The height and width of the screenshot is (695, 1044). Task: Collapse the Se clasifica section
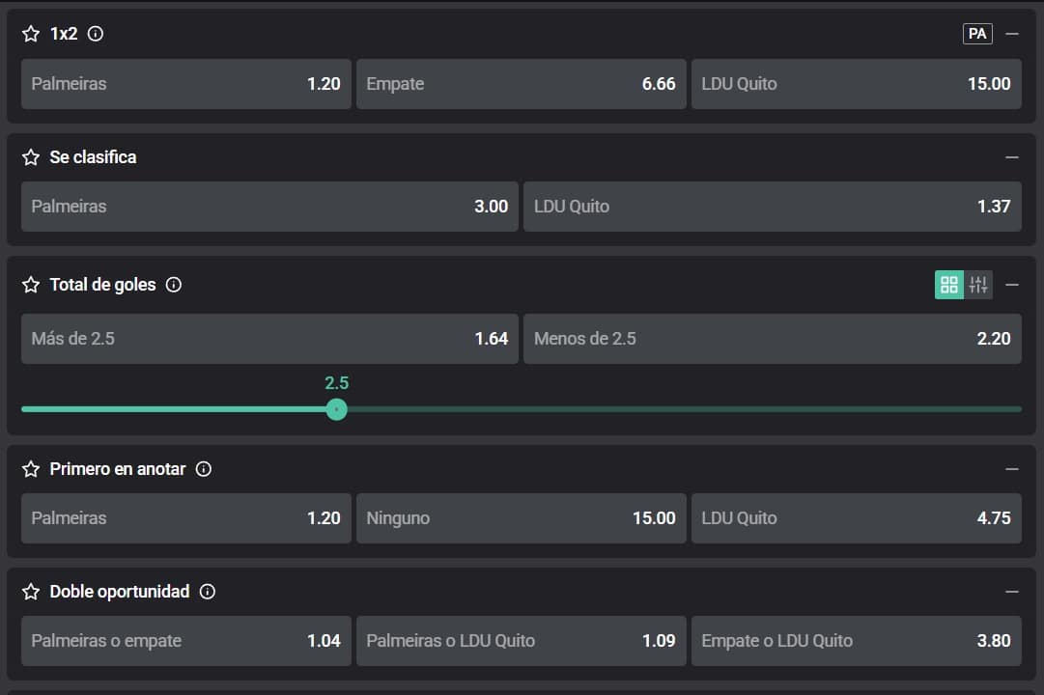point(1012,157)
